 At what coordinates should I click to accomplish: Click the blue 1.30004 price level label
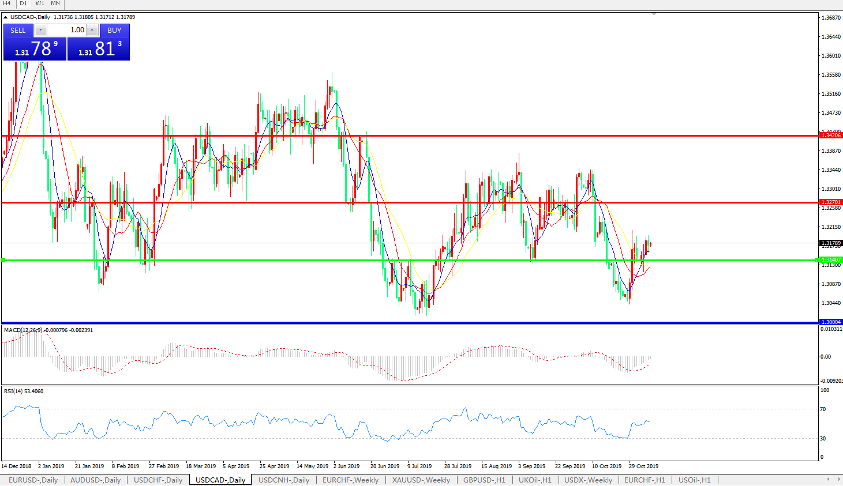click(831, 322)
